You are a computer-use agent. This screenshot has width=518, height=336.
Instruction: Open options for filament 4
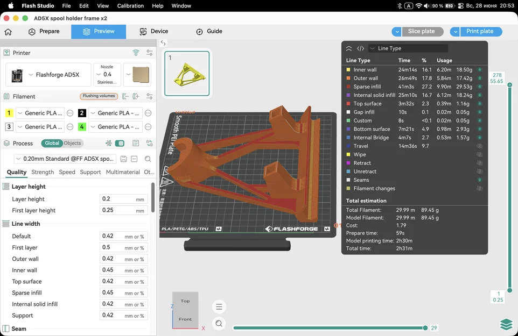click(x=148, y=127)
